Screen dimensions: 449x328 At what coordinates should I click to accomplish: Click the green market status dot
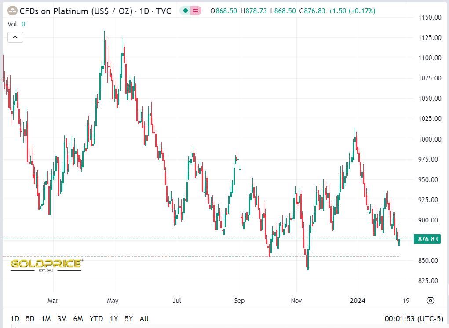click(186, 11)
